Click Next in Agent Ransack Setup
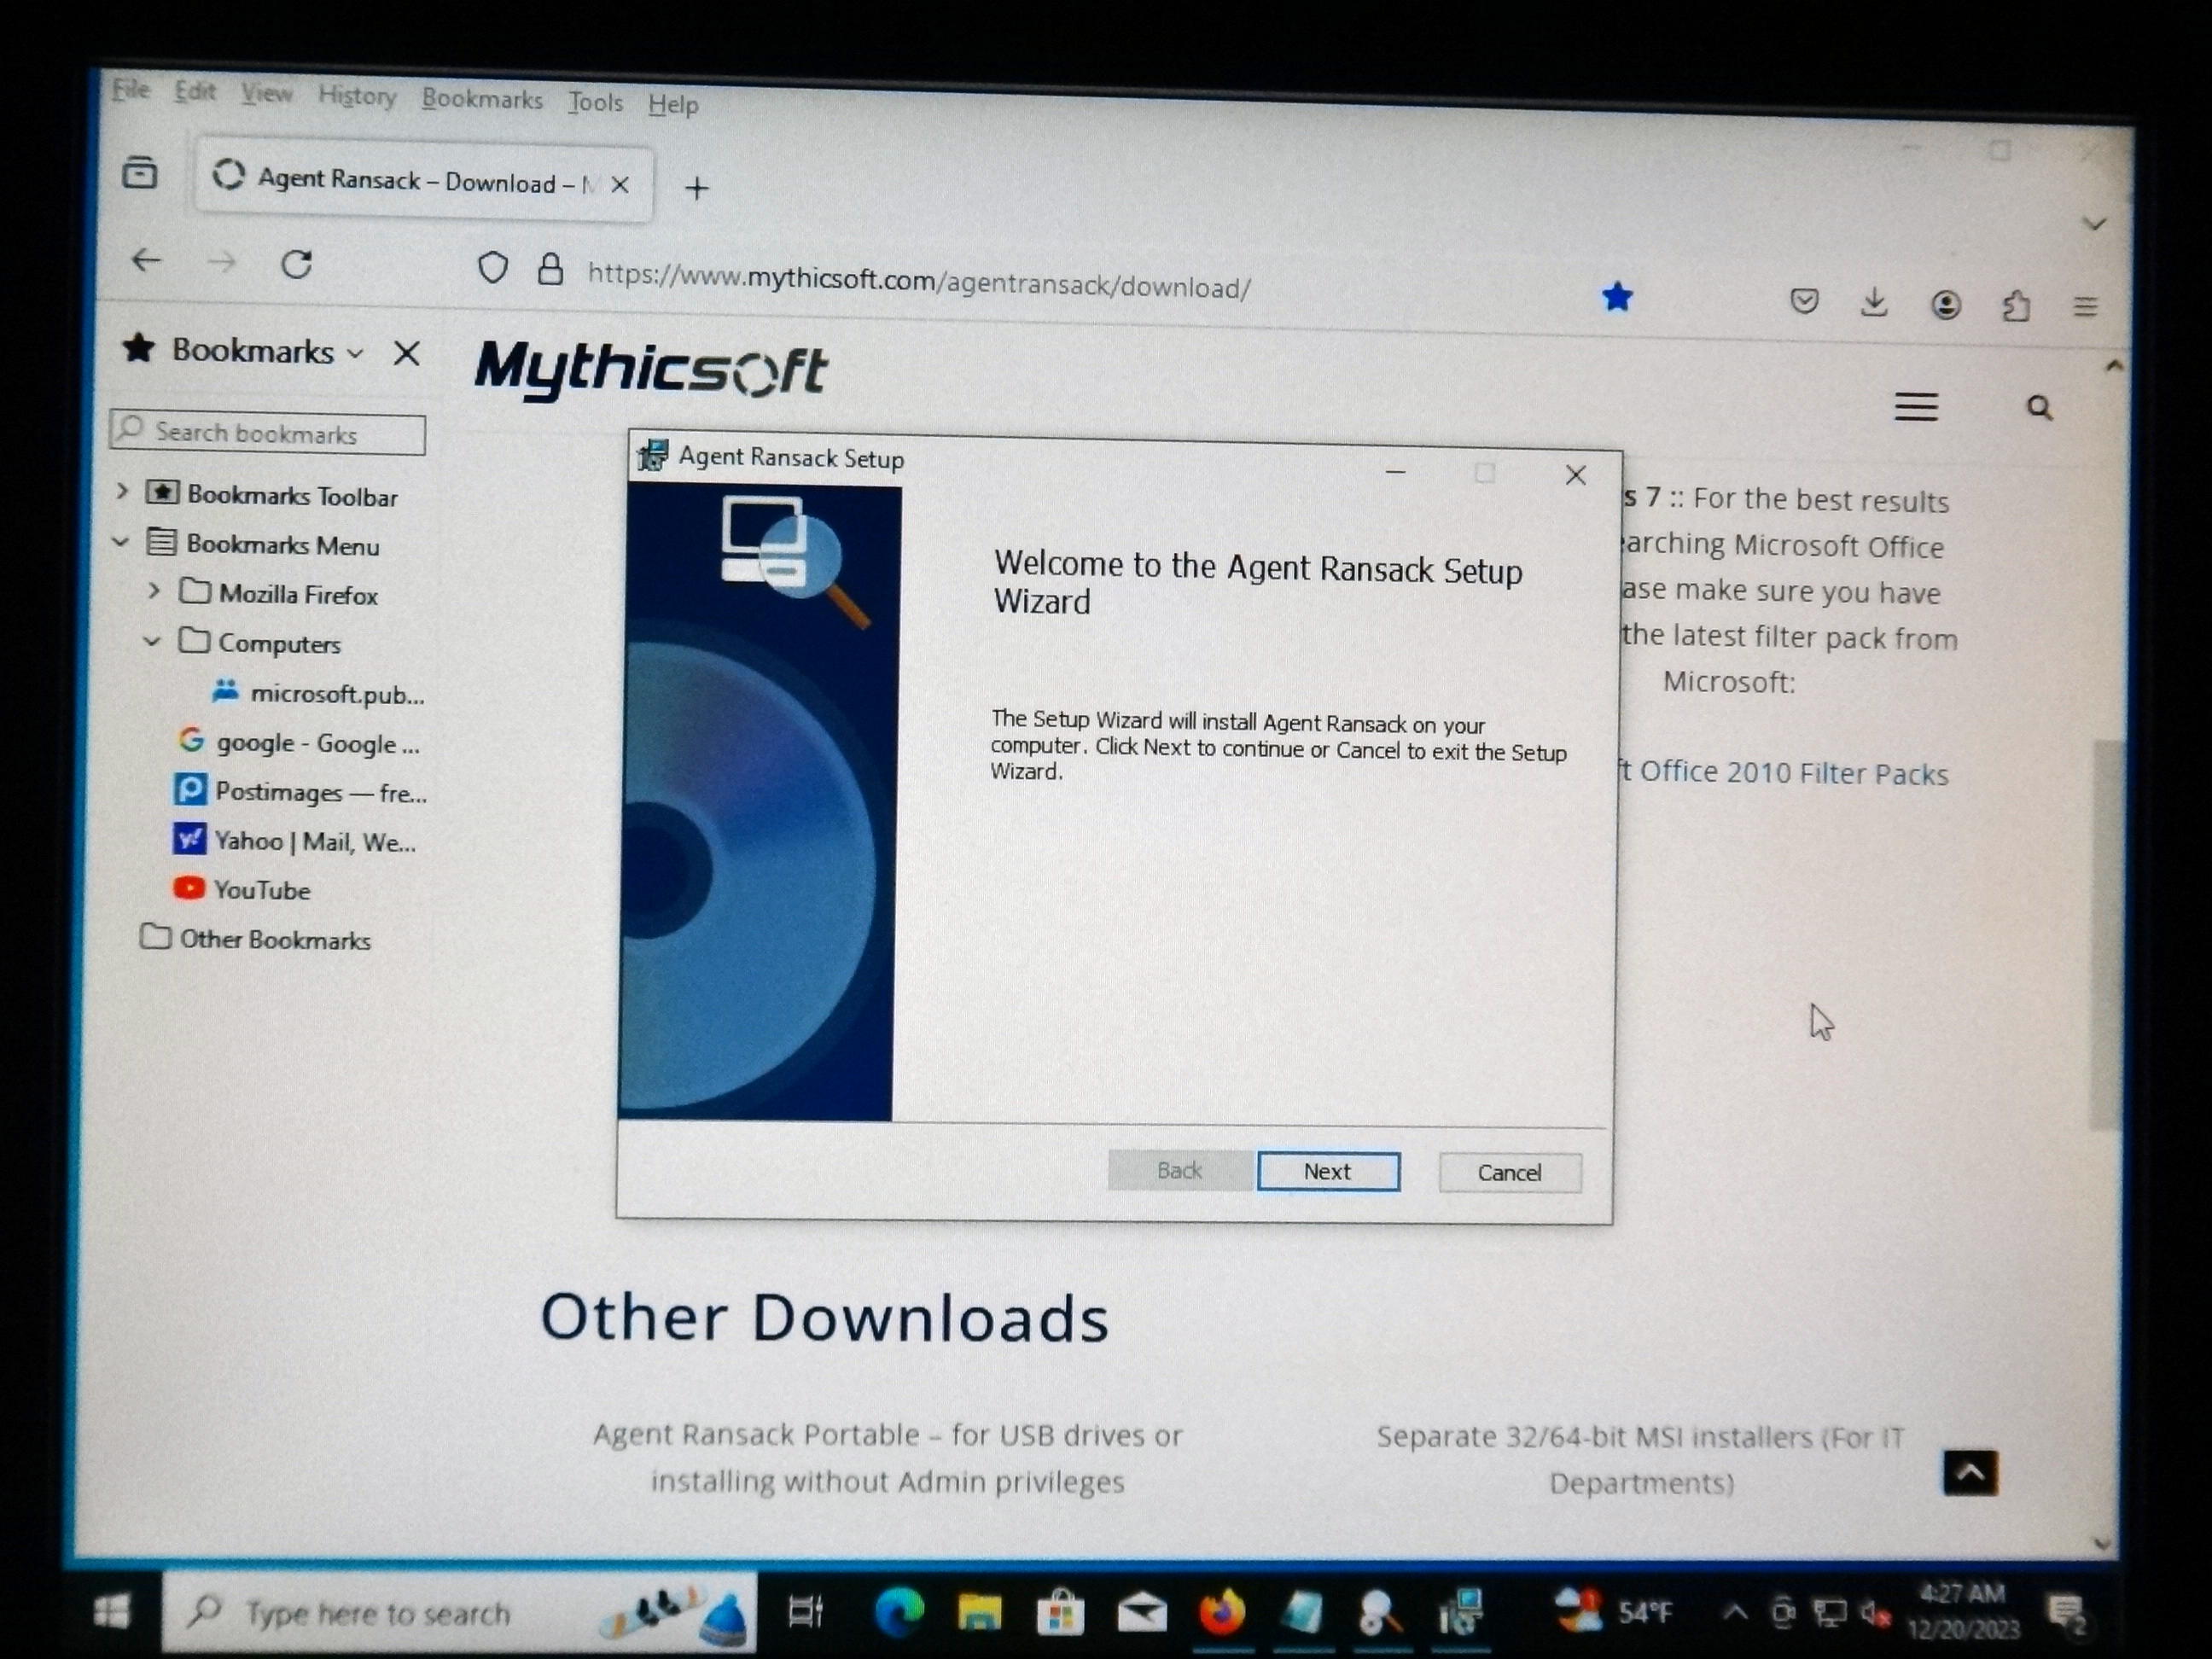 point(1328,1171)
